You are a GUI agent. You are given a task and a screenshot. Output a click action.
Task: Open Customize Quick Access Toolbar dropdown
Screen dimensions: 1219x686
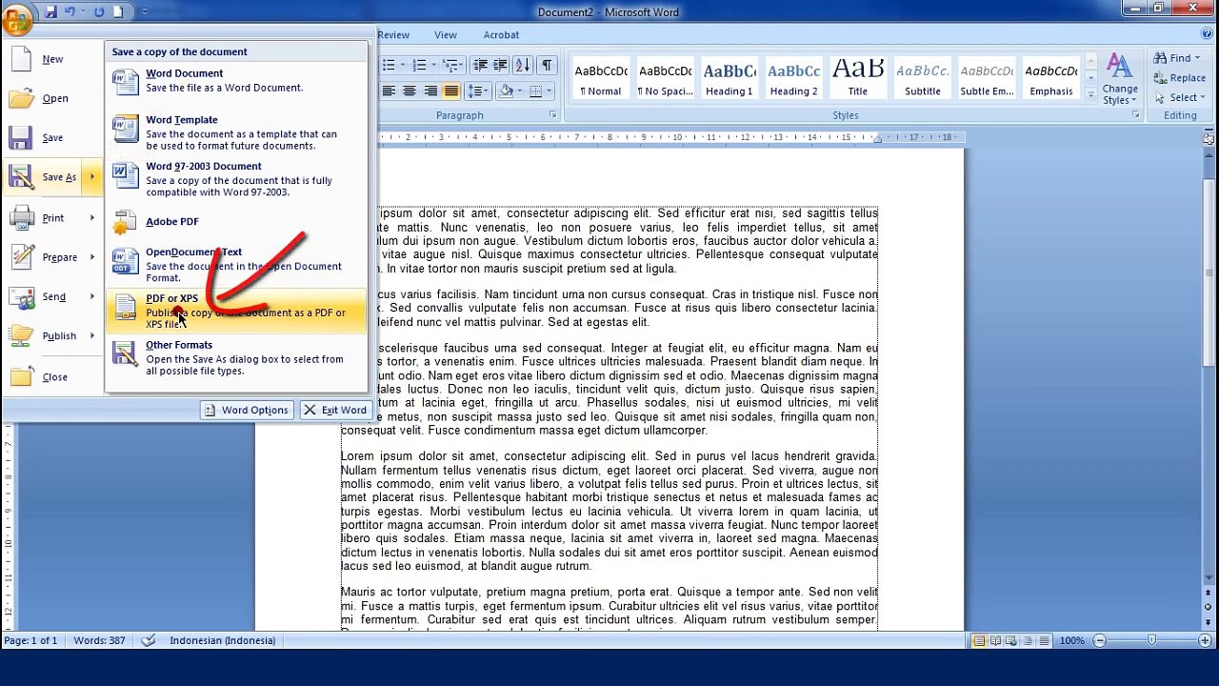145,12
